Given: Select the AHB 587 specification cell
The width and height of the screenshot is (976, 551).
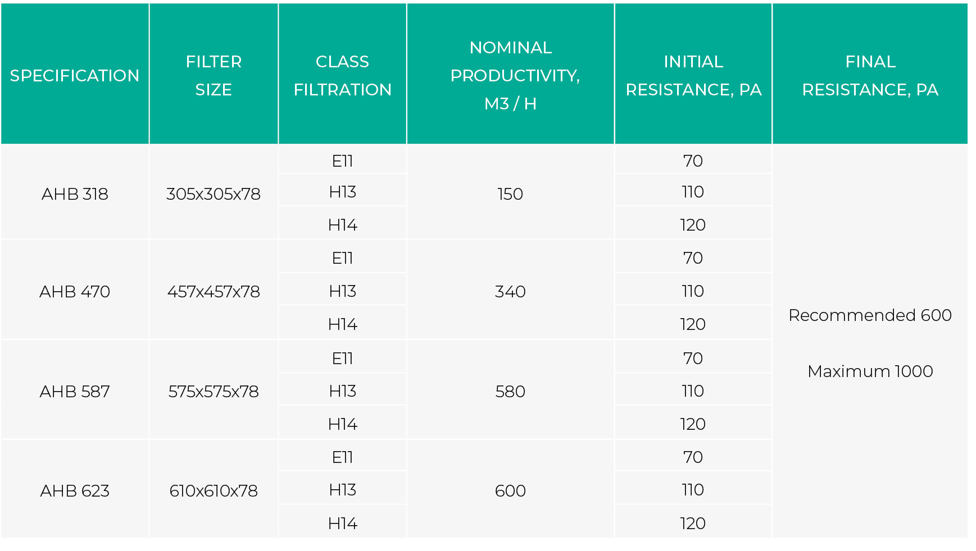Looking at the screenshot, I should (x=75, y=391).
